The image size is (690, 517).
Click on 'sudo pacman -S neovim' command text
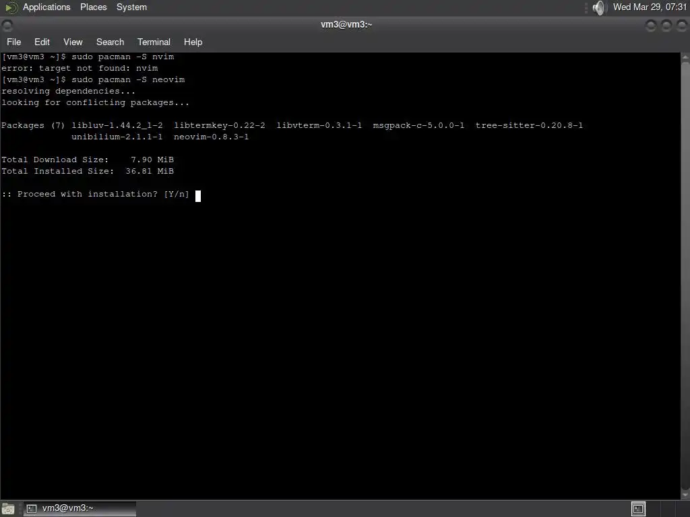click(x=128, y=79)
